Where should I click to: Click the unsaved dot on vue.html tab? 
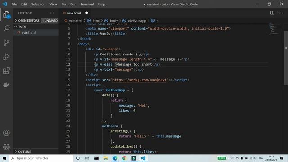pyautogui.click(x=86, y=13)
